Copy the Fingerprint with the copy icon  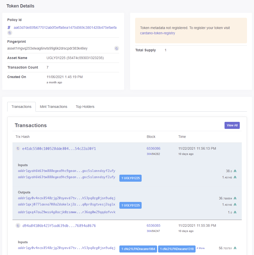116,48
